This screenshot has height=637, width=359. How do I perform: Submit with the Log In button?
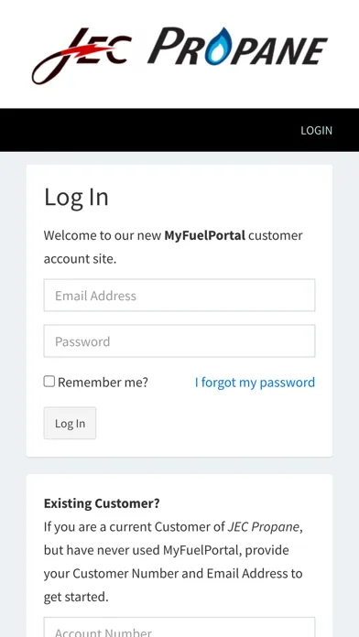click(70, 424)
